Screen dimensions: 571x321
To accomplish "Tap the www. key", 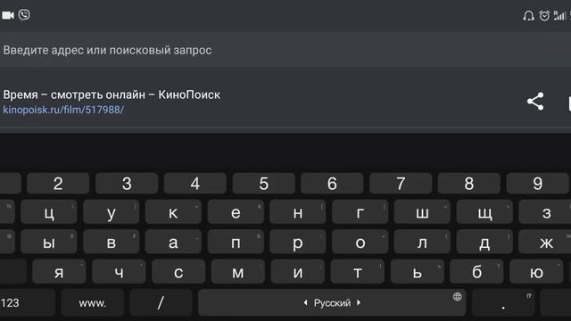I will coord(93,303).
